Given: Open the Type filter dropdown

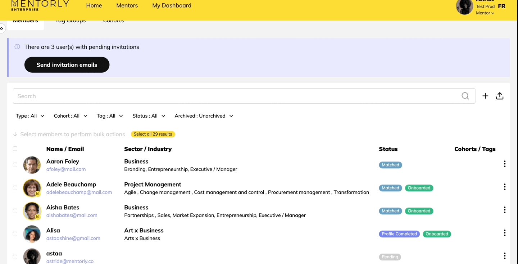Looking at the screenshot, I should tap(30, 116).
